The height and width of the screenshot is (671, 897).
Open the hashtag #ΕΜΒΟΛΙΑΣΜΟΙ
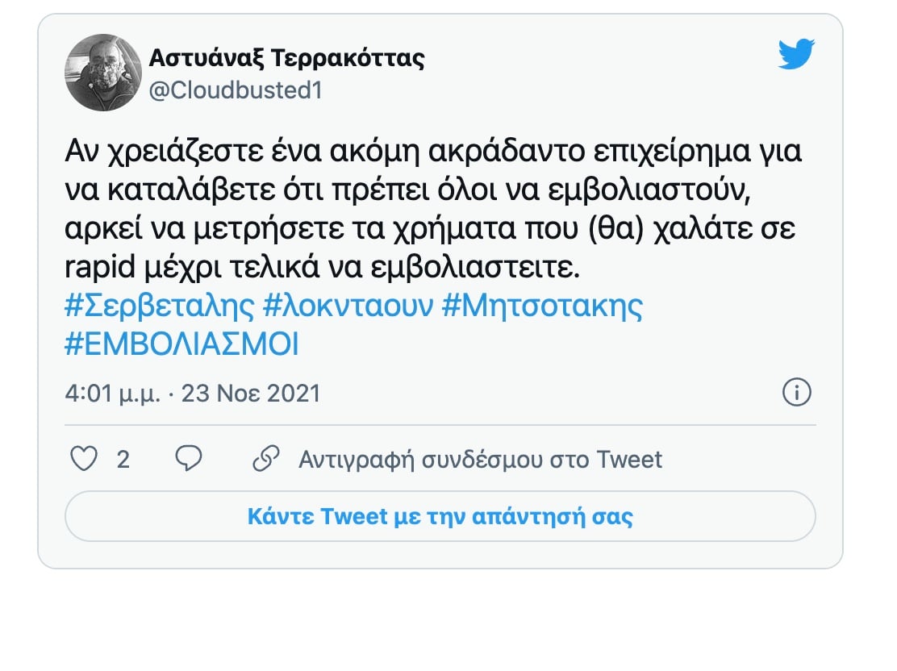click(x=181, y=344)
